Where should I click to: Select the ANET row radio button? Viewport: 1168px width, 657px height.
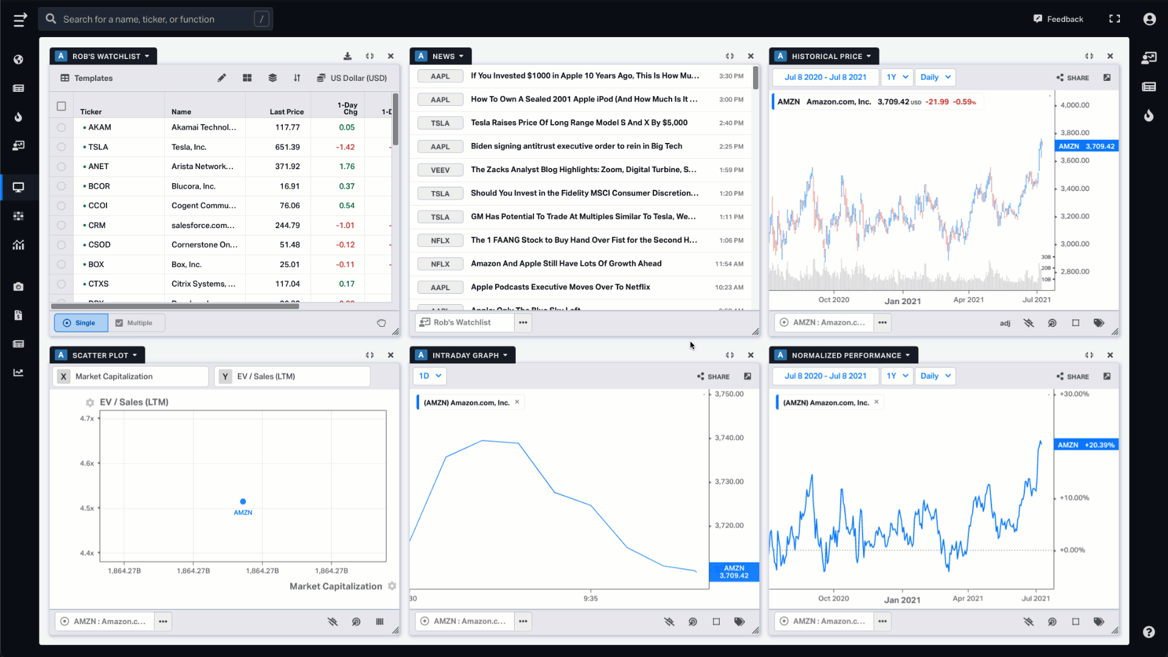click(x=61, y=167)
